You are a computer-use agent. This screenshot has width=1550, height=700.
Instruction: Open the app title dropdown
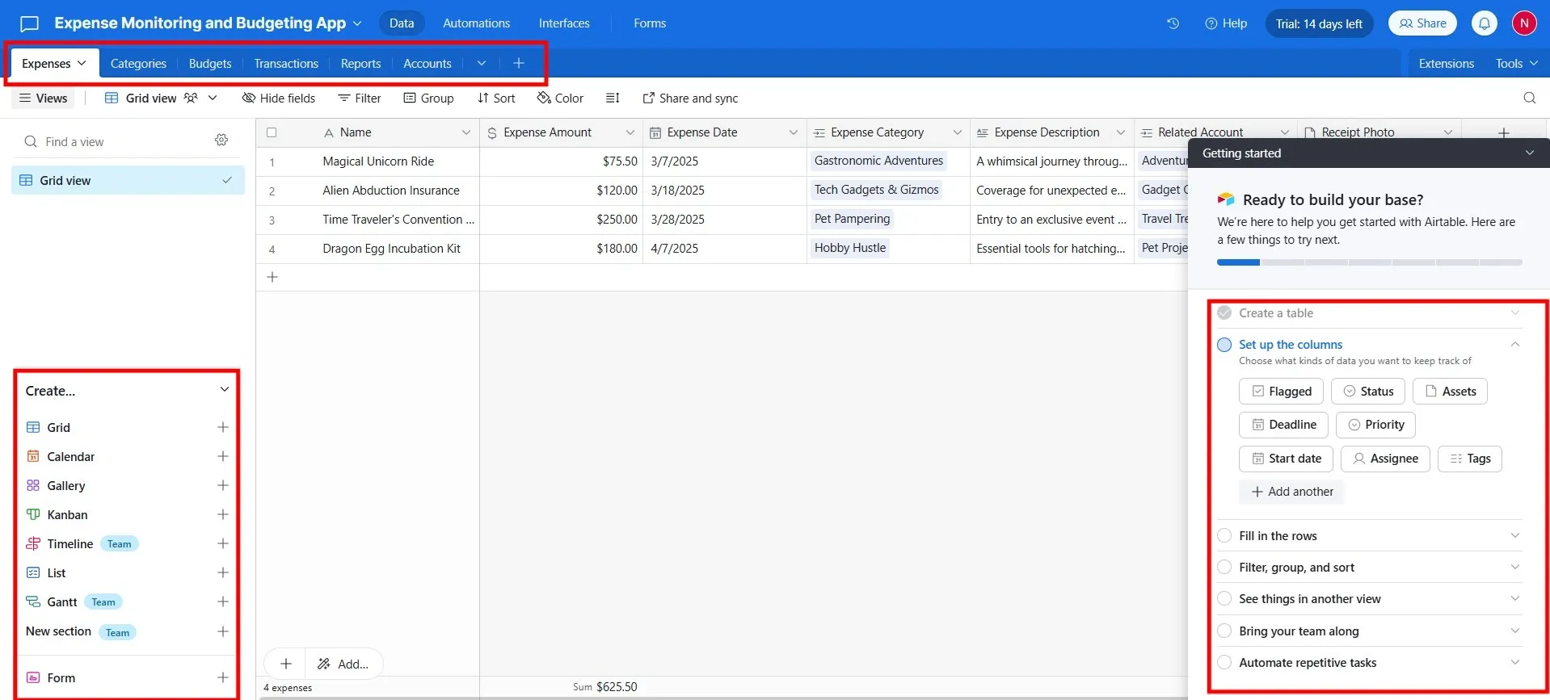pyautogui.click(x=357, y=23)
